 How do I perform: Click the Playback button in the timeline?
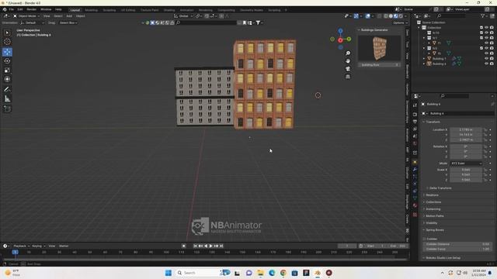pos(21,246)
